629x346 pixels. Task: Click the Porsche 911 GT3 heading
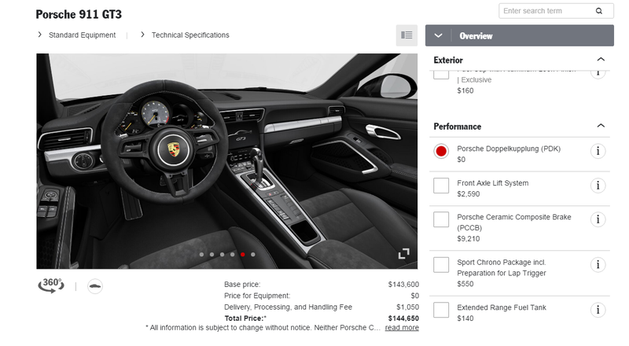click(x=79, y=14)
